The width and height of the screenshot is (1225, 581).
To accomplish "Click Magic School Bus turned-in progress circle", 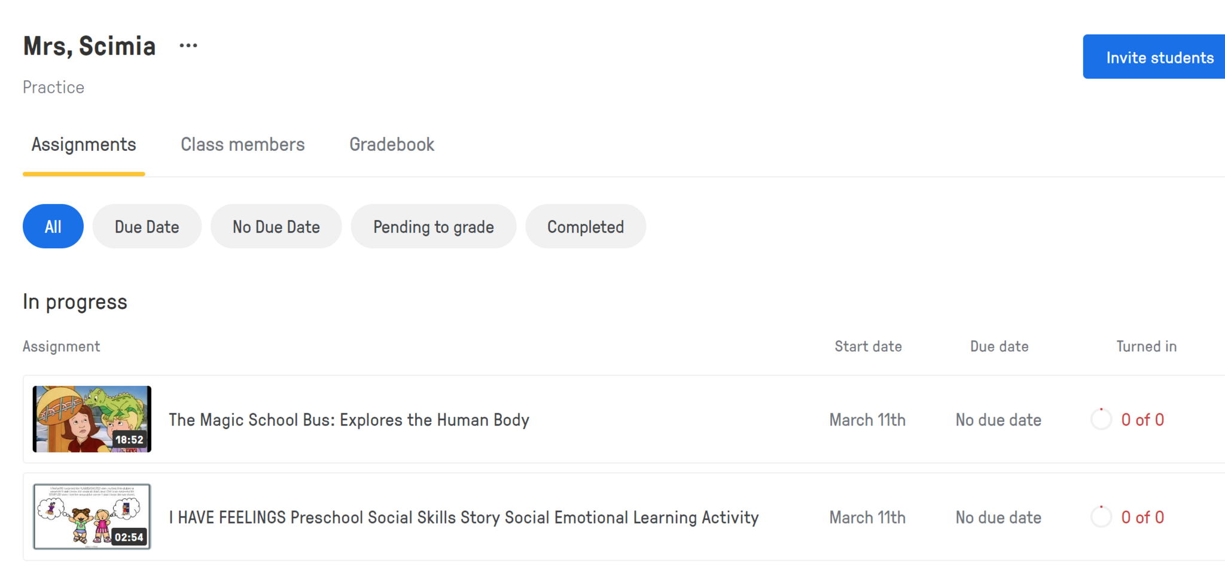I will [1101, 419].
